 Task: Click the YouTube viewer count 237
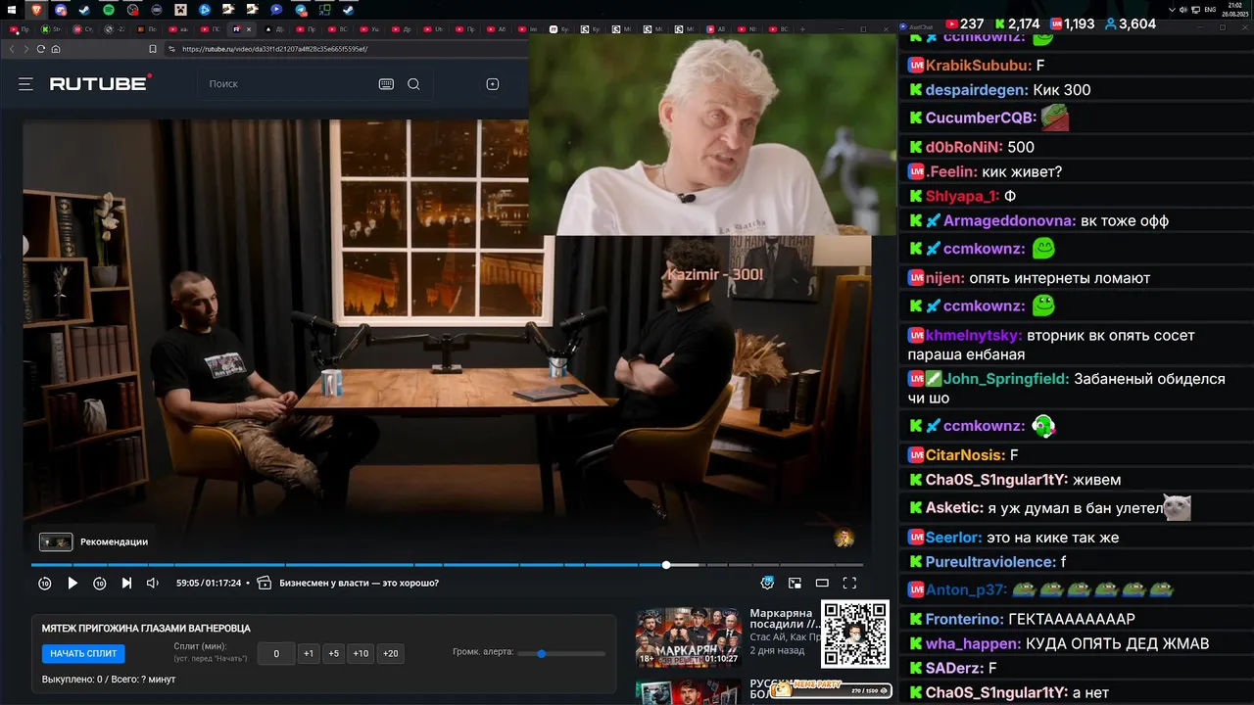pyautogui.click(x=964, y=23)
